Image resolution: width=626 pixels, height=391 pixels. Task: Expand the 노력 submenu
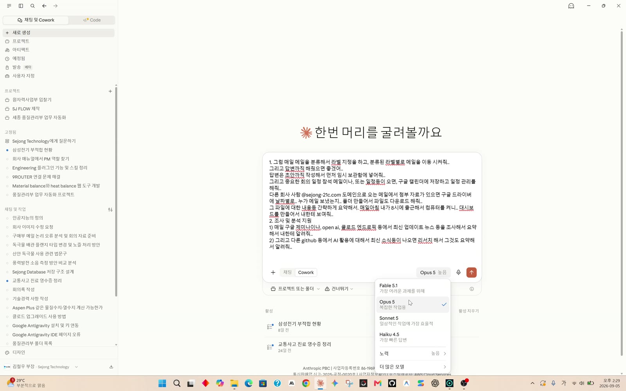[x=413, y=353]
